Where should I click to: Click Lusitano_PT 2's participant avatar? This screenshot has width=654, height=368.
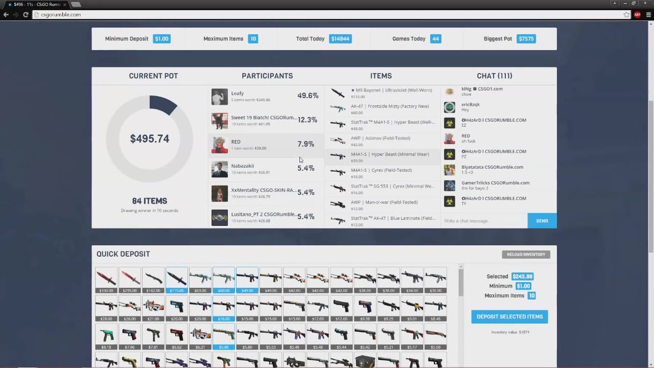[x=220, y=217]
